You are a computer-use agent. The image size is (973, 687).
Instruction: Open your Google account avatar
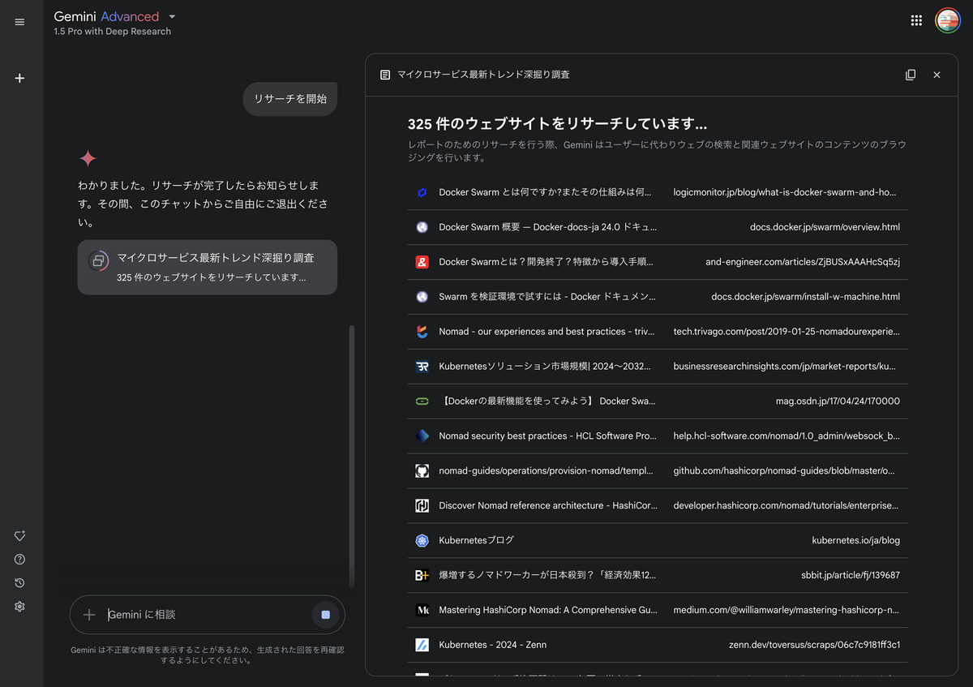coord(948,20)
